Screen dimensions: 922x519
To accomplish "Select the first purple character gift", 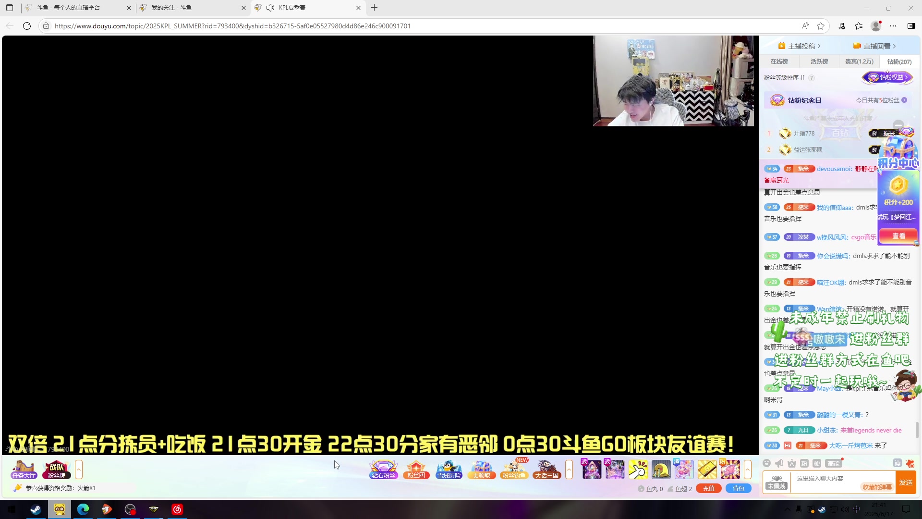I will pyautogui.click(x=592, y=470).
